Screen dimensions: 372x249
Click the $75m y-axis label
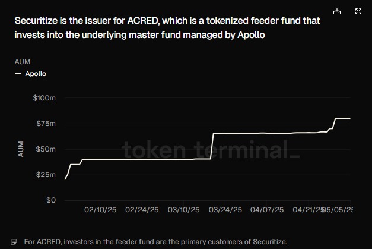pyautogui.click(x=46, y=123)
